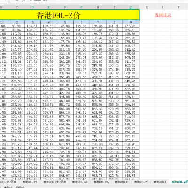Image resolution: width=188 pixels, height=188 pixels.
Task: Select the cell containing 177.02
Action: 131,26
